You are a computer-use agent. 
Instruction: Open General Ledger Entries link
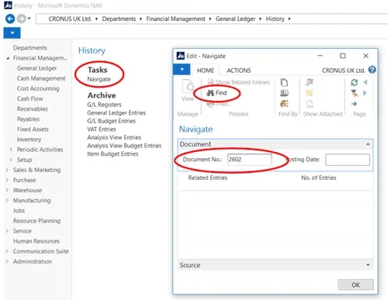[x=116, y=113]
